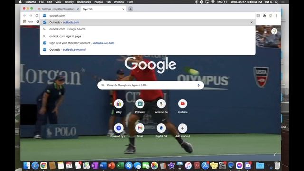Open the Google apps grid icon
Image resolution: width=304 pixels, height=171 pixels.
coord(265,31)
